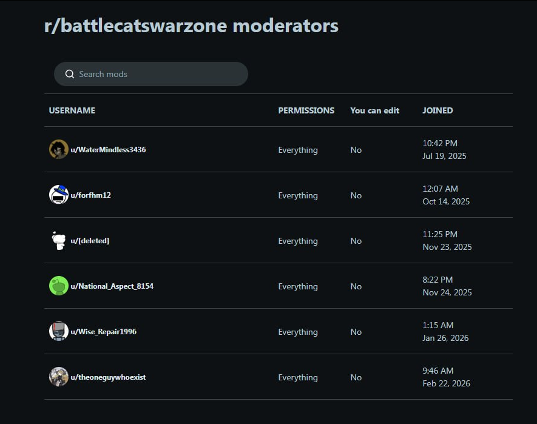
Task: Click the Jul 19, 2025 joined date
Action: pyautogui.click(x=444, y=156)
